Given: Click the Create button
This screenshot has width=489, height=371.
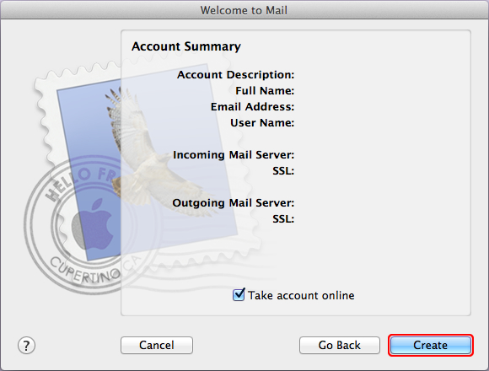Looking at the screenshot, I should tap(431, 345).
